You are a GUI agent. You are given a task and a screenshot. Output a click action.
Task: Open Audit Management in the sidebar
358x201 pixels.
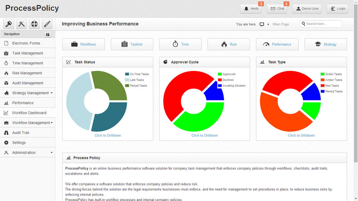coord(27,83)
